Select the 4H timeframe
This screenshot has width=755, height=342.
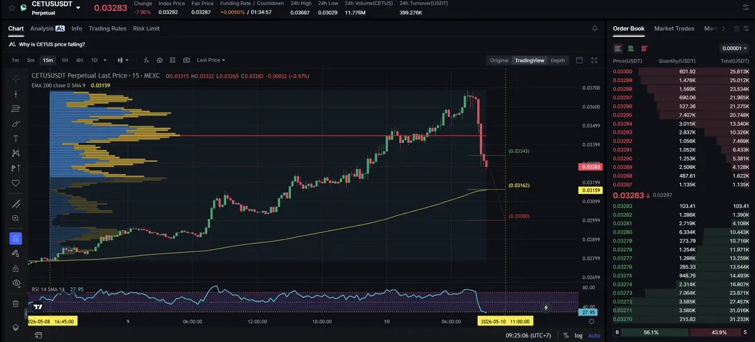pyautogui.click(x=79, y=60)
